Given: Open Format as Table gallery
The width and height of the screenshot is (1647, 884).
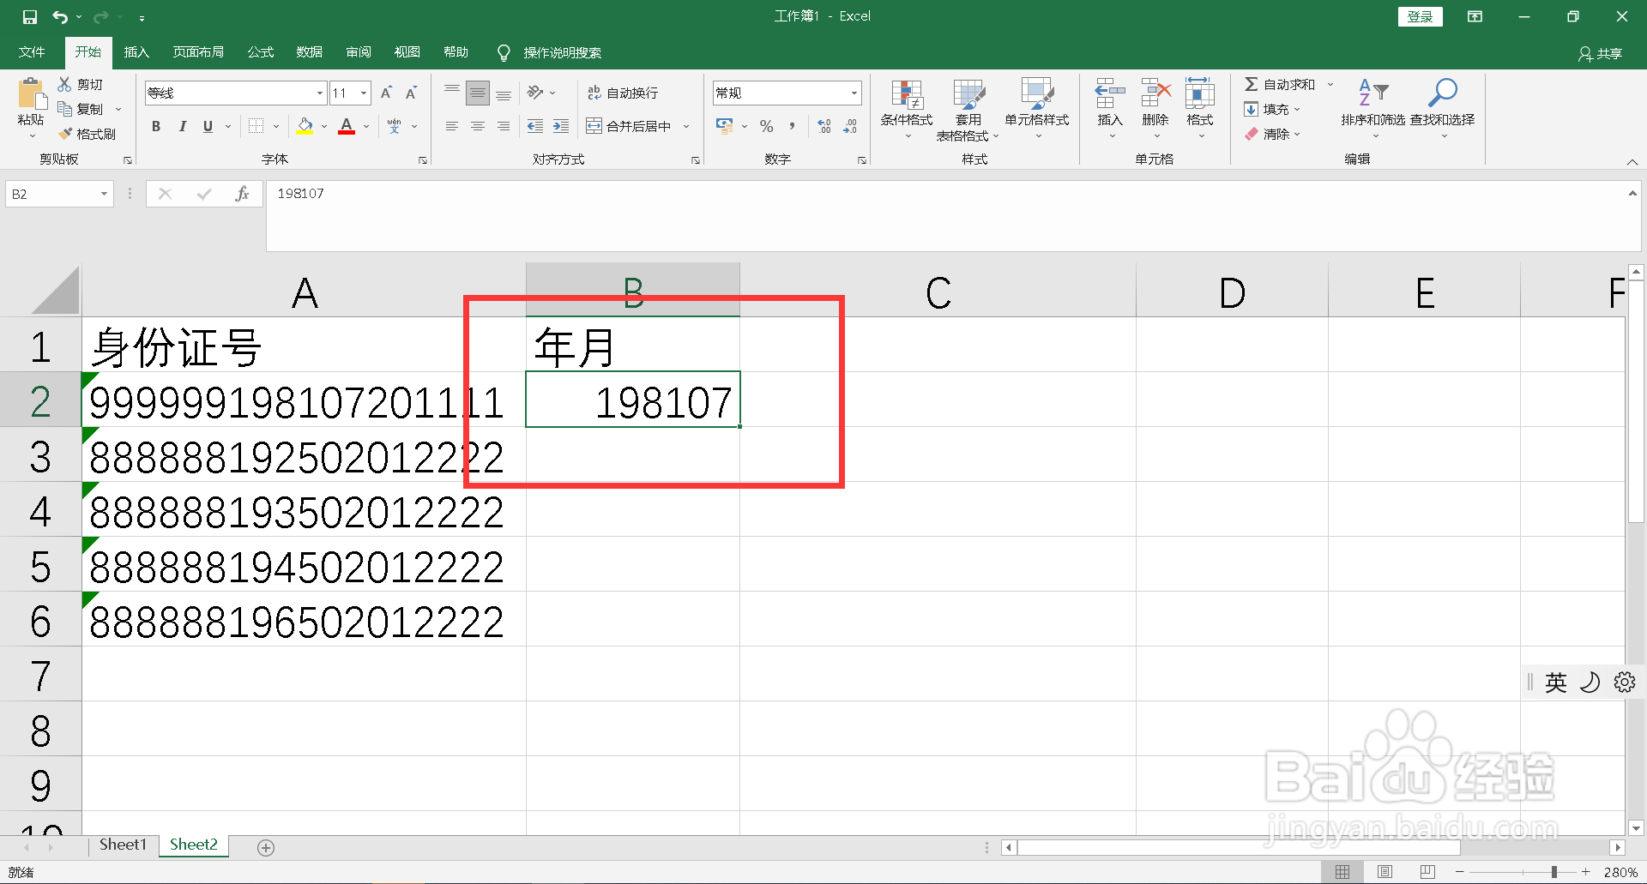Looking at the screenshot, I should coord(968,109).
